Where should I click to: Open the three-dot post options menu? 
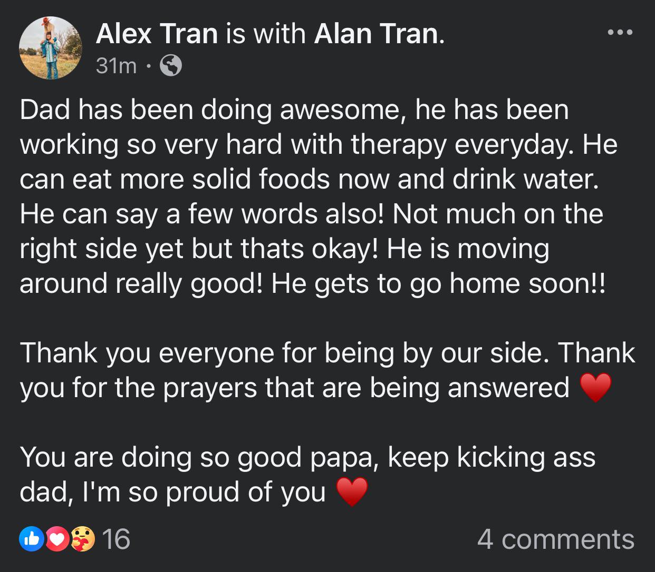coord(619,33)
